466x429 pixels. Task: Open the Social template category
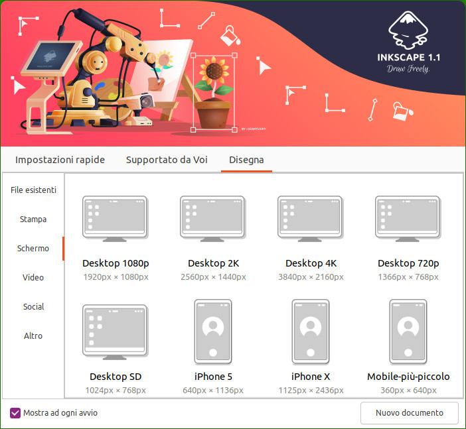pyautogui.click(x=33, y=306)
